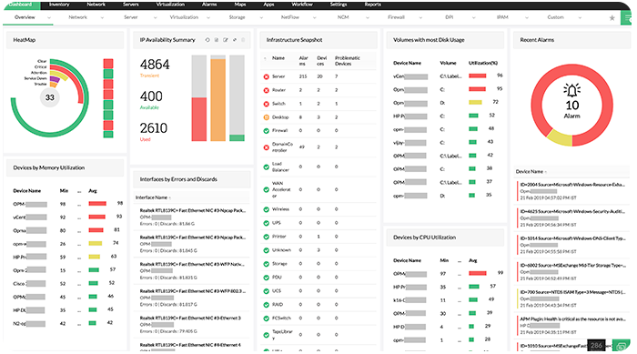This screenshot has width=637, height=354.
Task: Click the delete icon in IP Availability Summary header
Action: coord(243,40)
